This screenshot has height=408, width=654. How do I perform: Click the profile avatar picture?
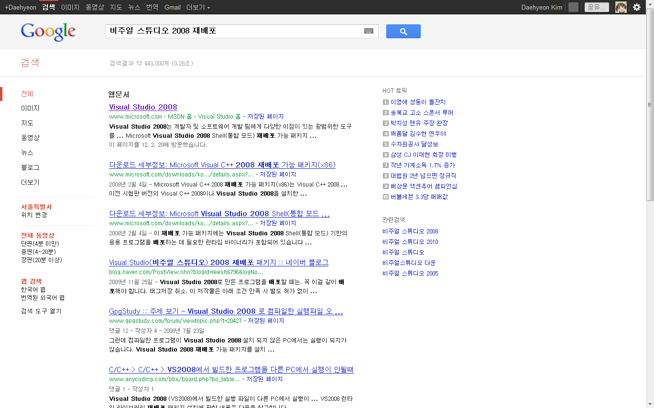point(621,7)
